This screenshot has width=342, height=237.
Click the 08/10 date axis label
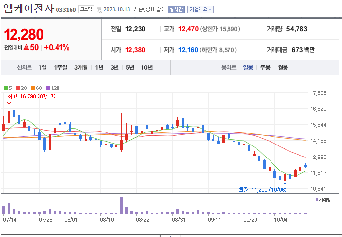click(107, 220)
